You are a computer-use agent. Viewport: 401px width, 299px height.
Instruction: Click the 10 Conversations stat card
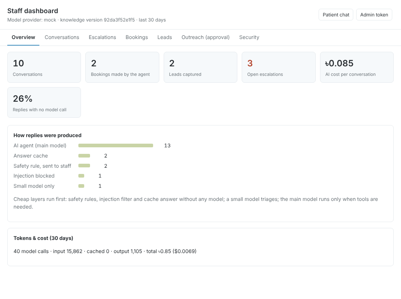[x=44, y=67]
